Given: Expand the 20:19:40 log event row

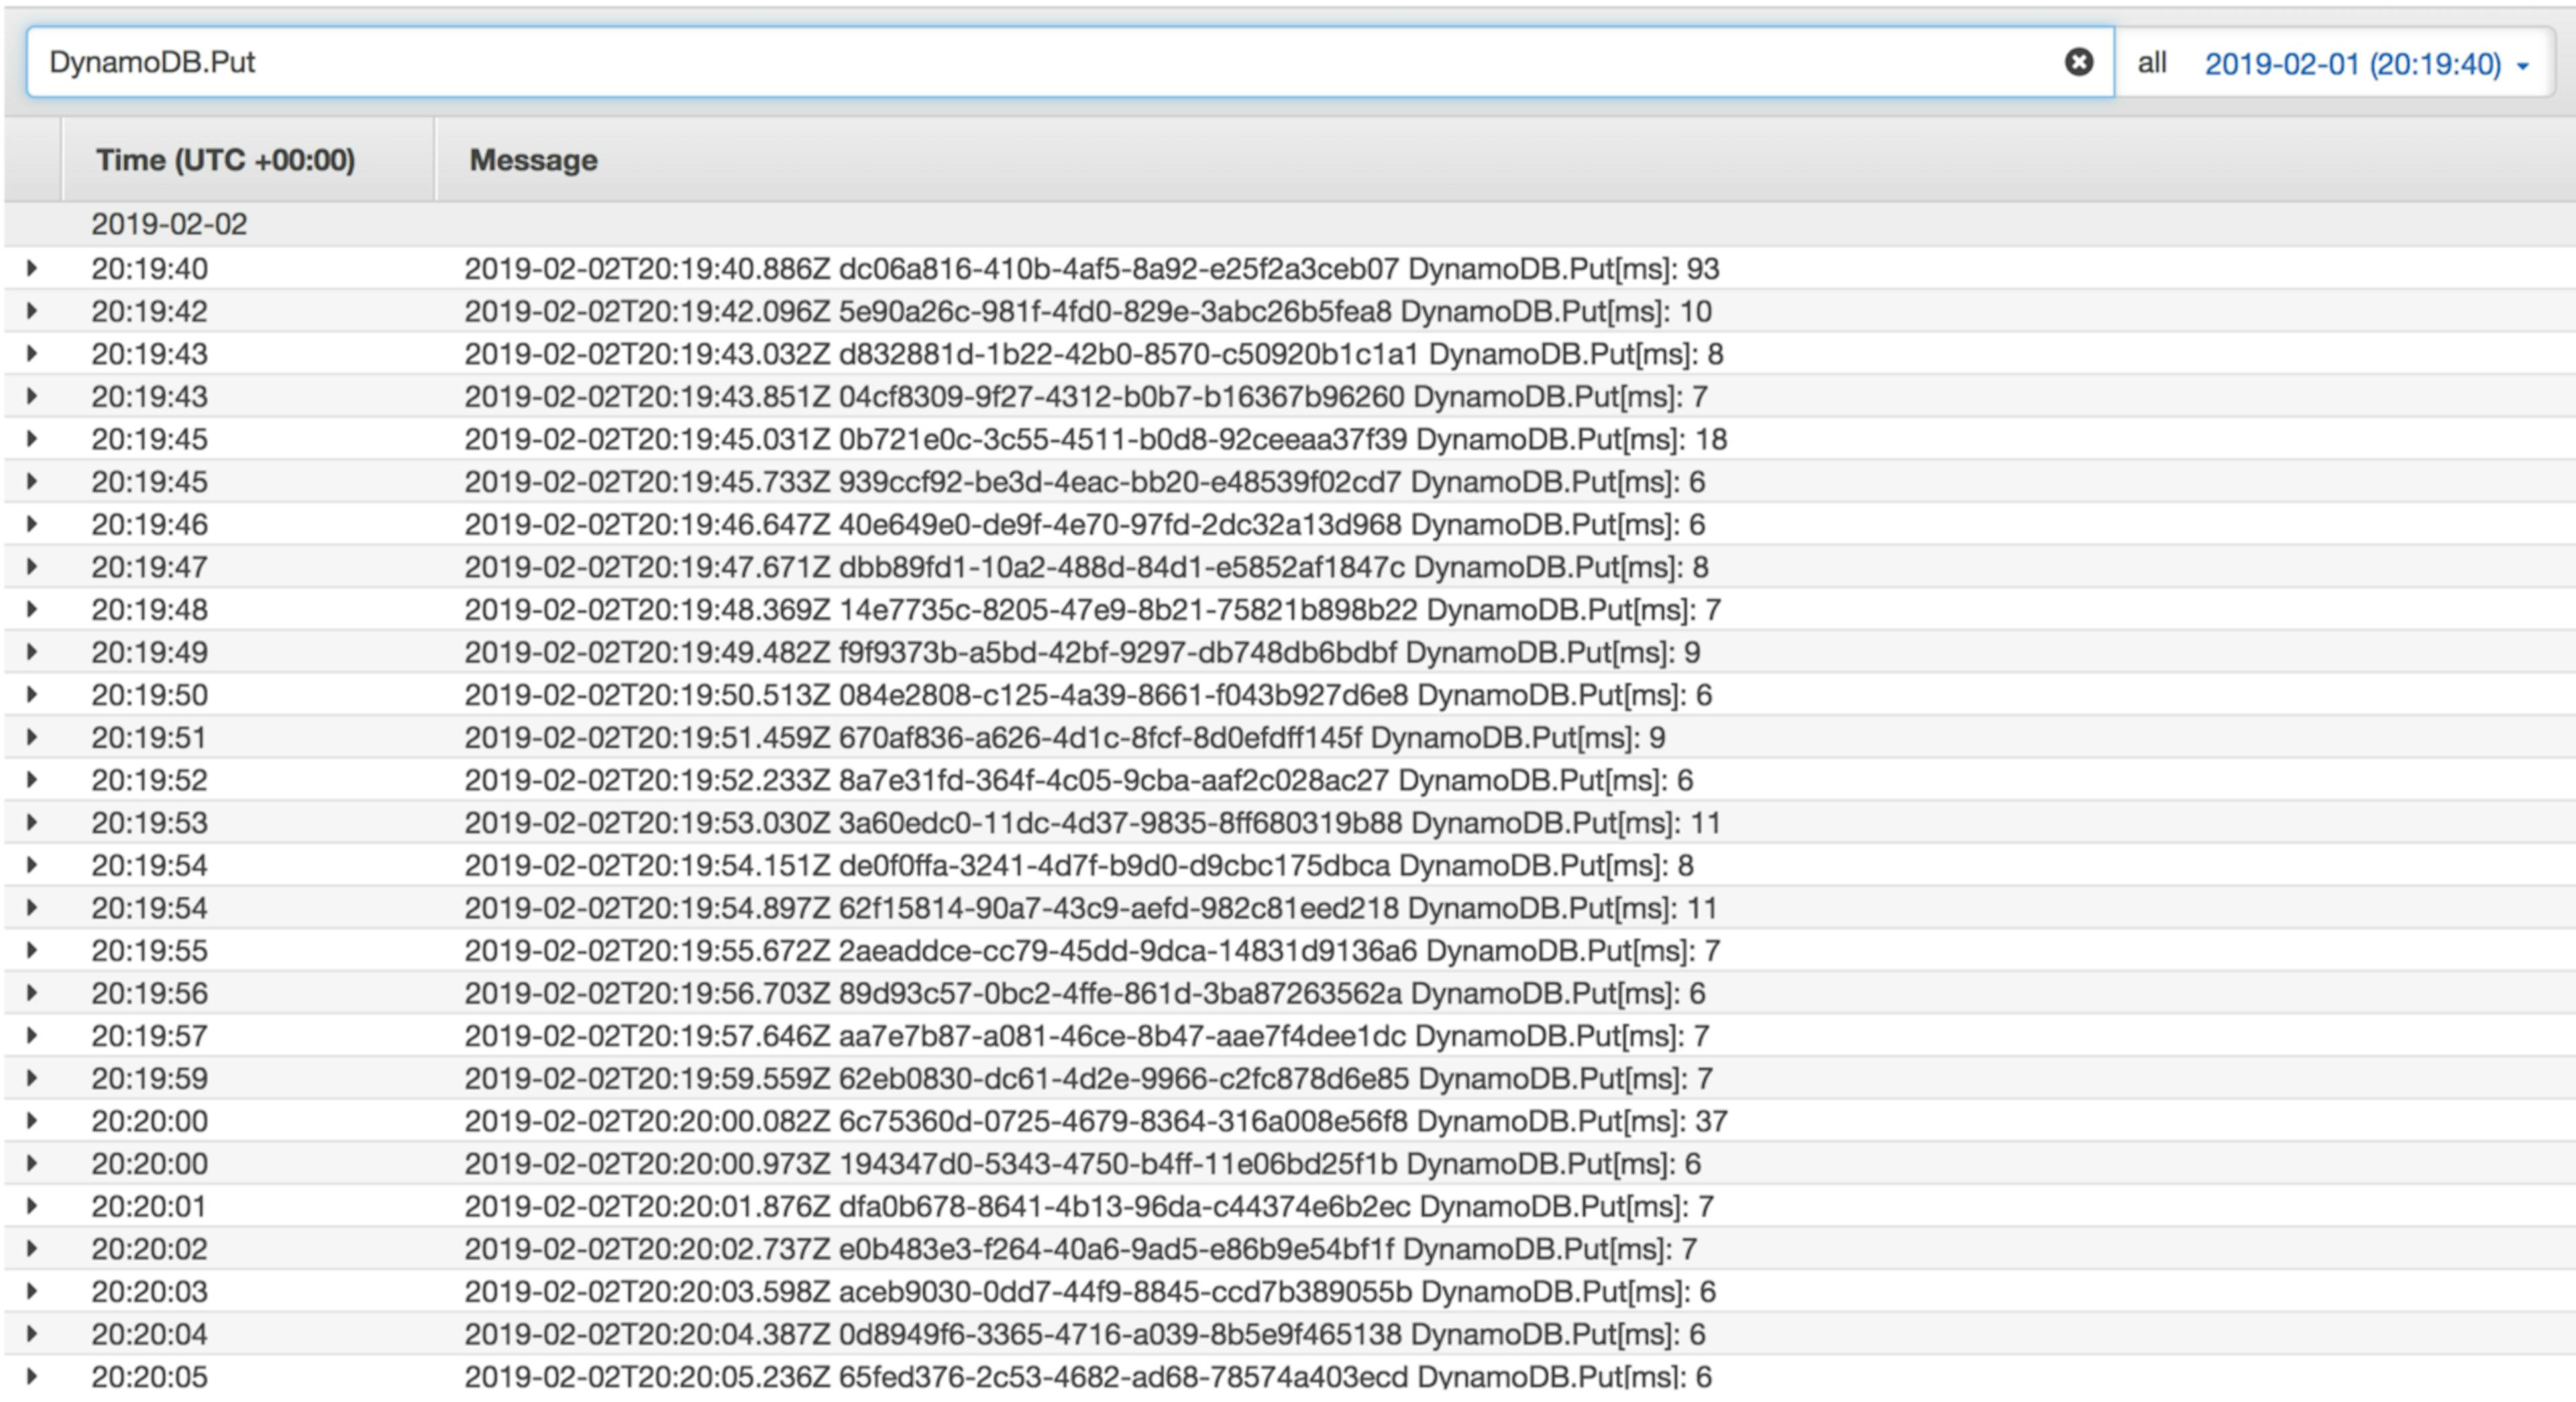Looking at the screenshot, I should (32, 268).
